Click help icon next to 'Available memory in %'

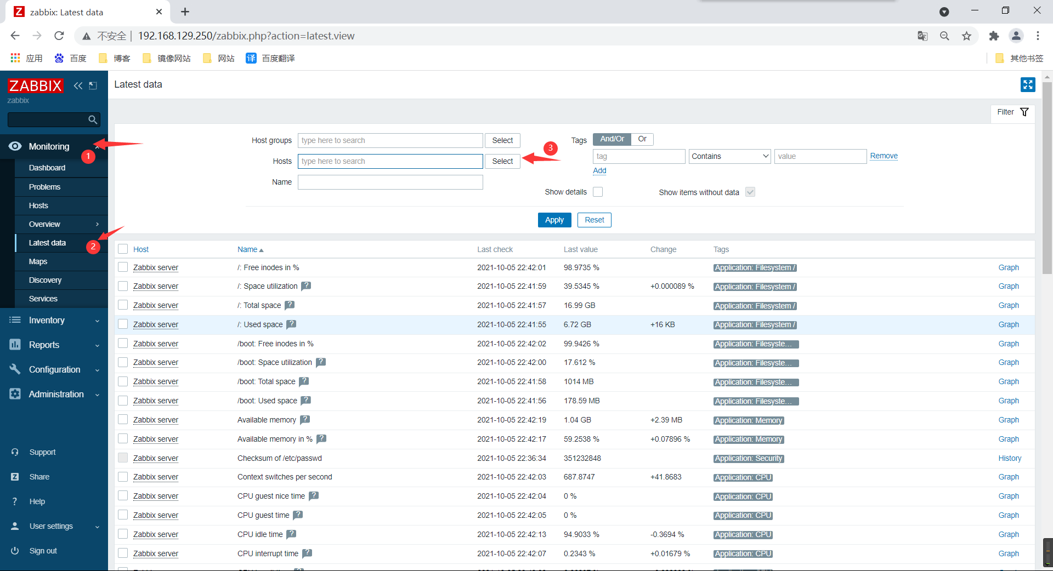(x=321, y=439)
